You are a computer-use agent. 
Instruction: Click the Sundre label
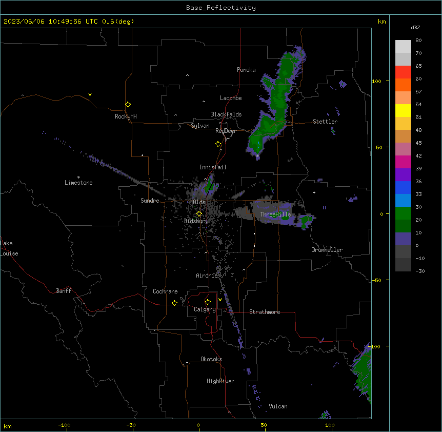point(150,201)
